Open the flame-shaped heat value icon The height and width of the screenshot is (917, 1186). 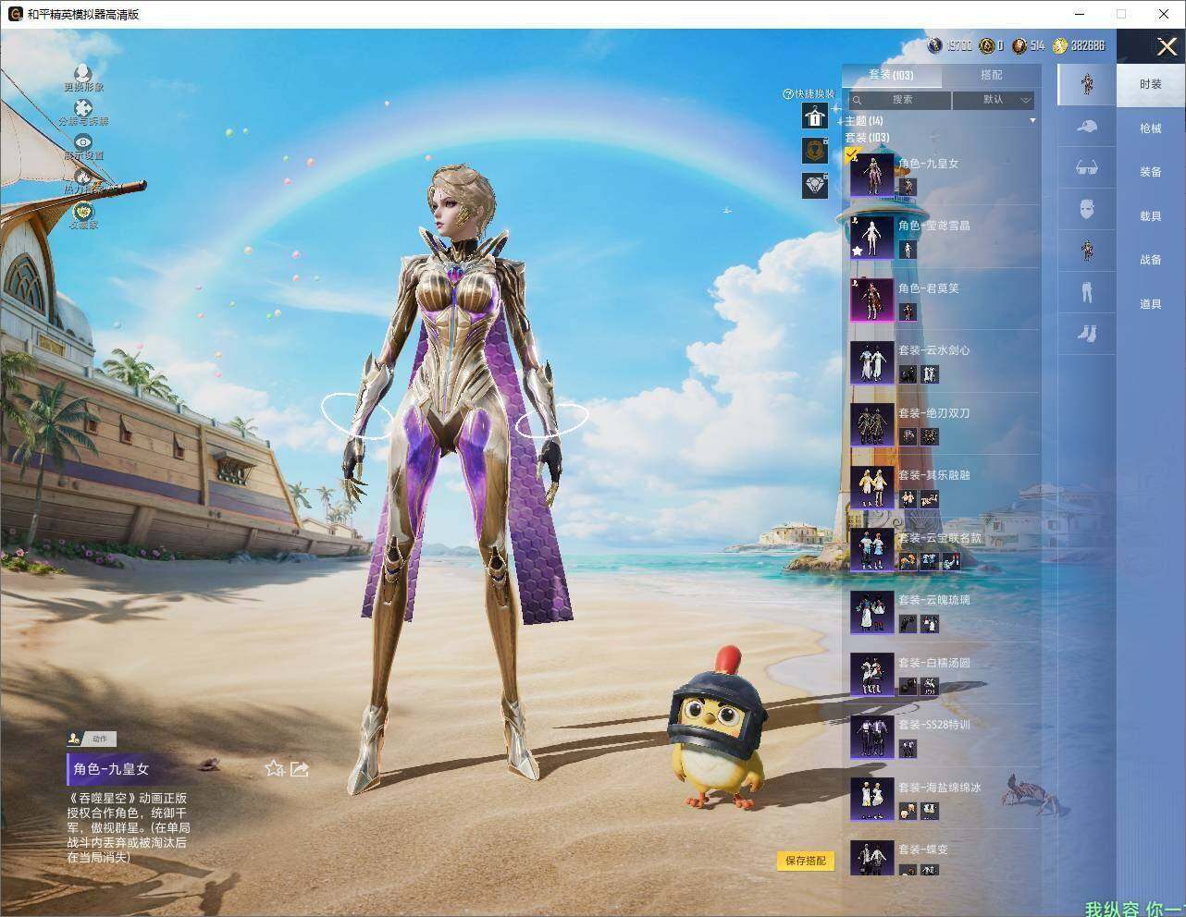[83, 176]
